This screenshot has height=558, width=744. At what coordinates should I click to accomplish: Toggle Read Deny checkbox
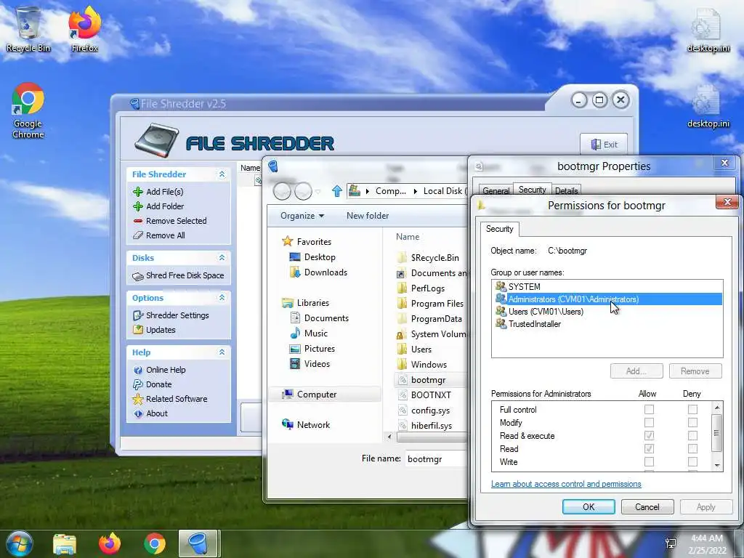point(692,449)
